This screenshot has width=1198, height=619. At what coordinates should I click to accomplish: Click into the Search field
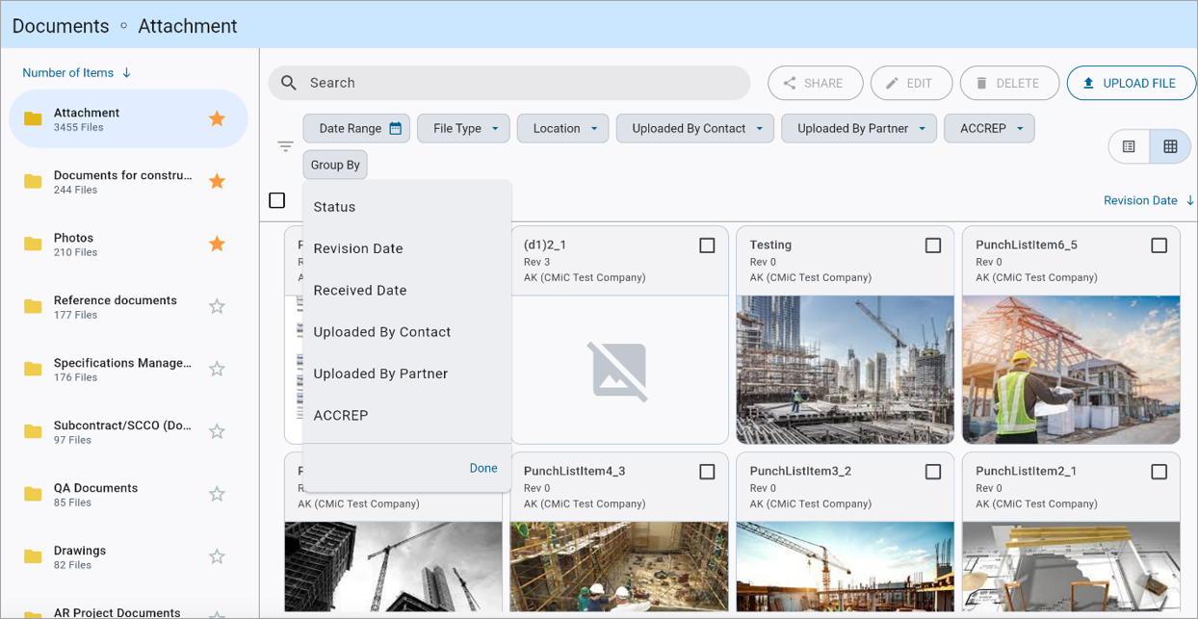pyautogui.click(x=508, y=83)
